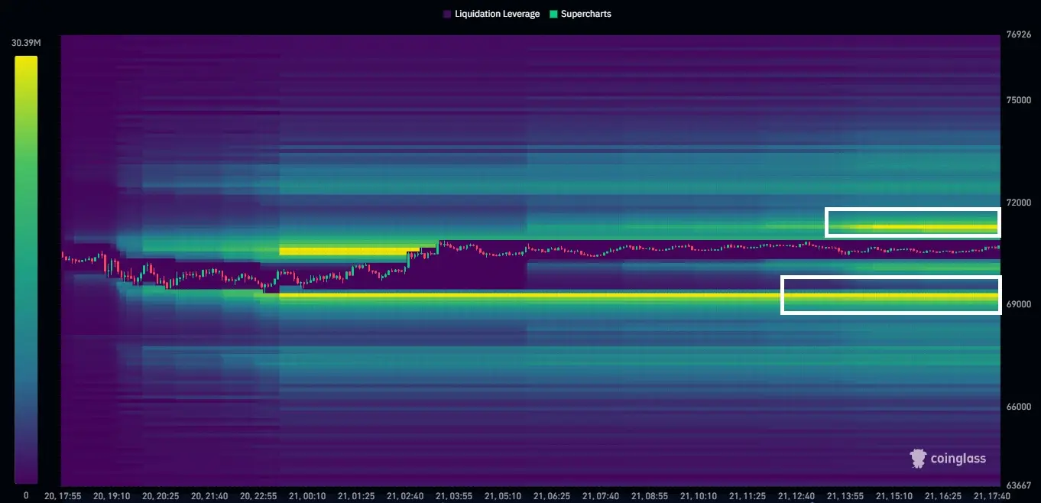Click the 20, 22:55 time axis label

point(258,496)
